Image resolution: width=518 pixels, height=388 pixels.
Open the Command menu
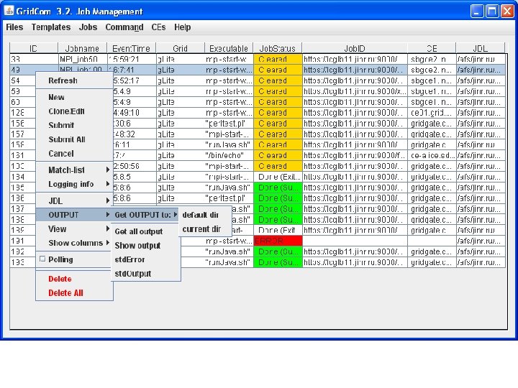tap(124, 27)
